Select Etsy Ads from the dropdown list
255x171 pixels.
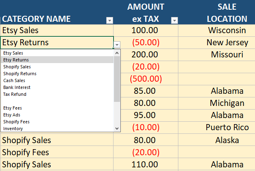[x=57, y=115]
